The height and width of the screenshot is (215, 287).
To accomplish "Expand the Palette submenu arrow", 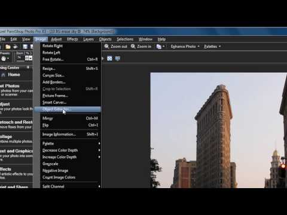I will pyautogui.click(x=99, y=143).
